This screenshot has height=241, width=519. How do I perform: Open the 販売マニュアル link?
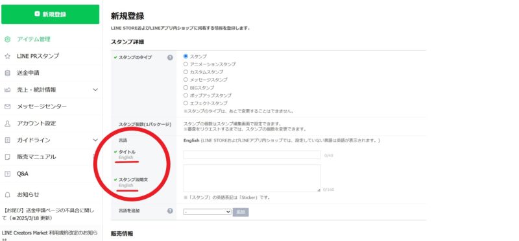[x=36, y=157]
